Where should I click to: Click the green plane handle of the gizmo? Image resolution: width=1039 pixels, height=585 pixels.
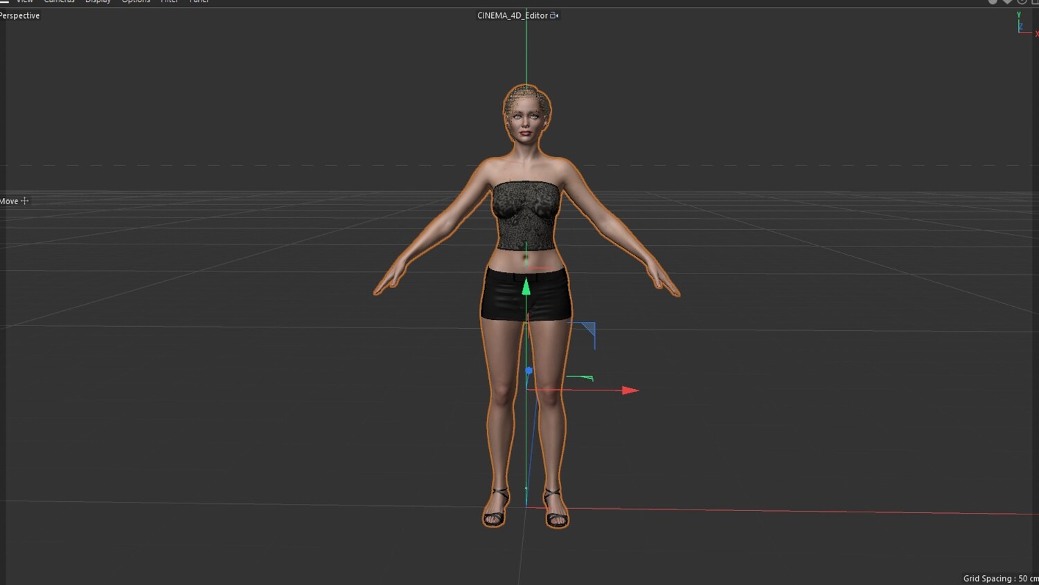(x=580, y=378)
